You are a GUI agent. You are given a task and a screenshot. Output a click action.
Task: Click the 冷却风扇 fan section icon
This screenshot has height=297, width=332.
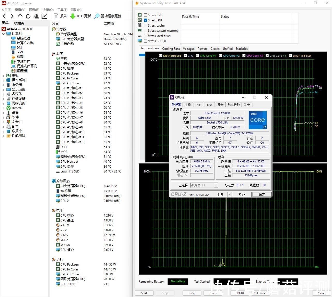[x=53, y=181]
